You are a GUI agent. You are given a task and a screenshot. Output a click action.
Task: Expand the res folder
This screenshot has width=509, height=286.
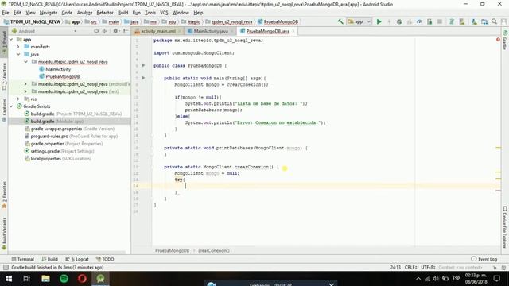pos(18,99)
